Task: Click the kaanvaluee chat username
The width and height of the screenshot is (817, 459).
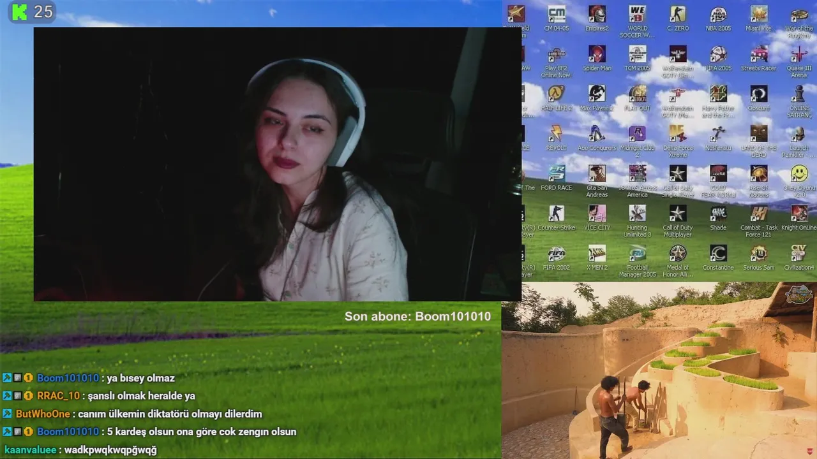Action: [31, 449]
